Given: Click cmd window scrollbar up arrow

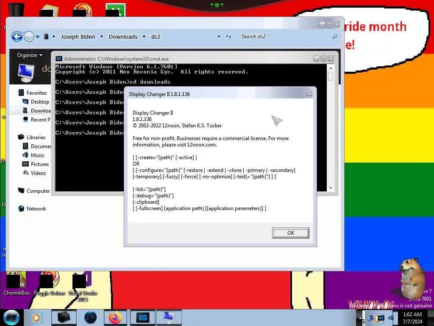Looking at the screenshot, I should [x=331, y=67].
